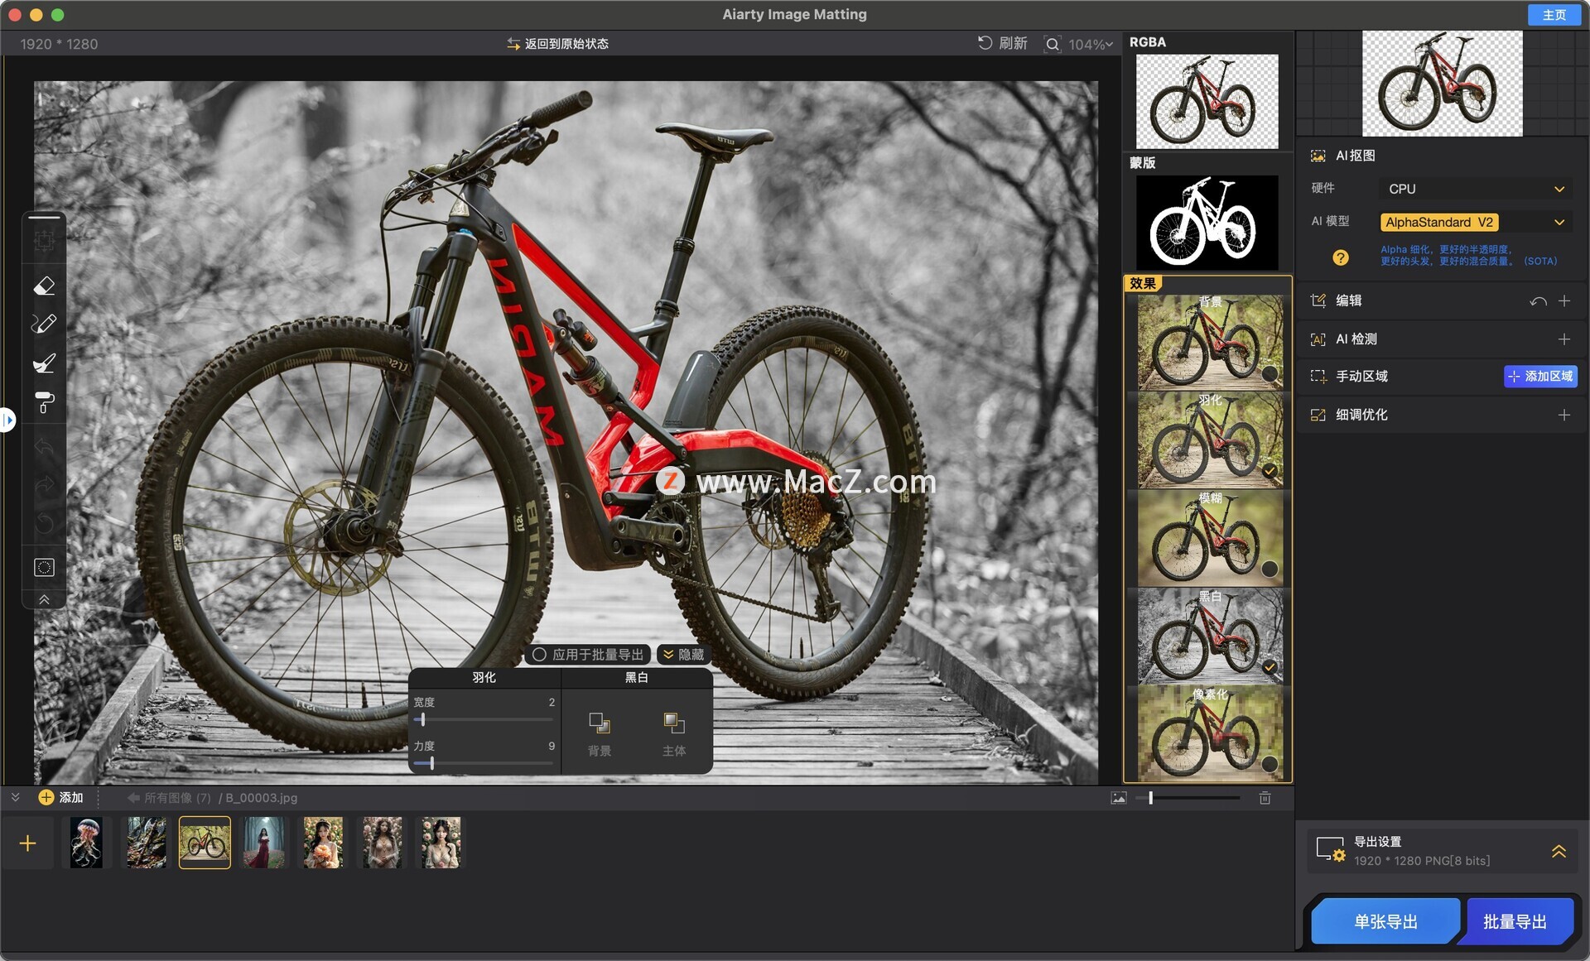Collapse the left toolbar with double chevron
The height and width of the screenshot is (961, 1590).
pos(44,599)
